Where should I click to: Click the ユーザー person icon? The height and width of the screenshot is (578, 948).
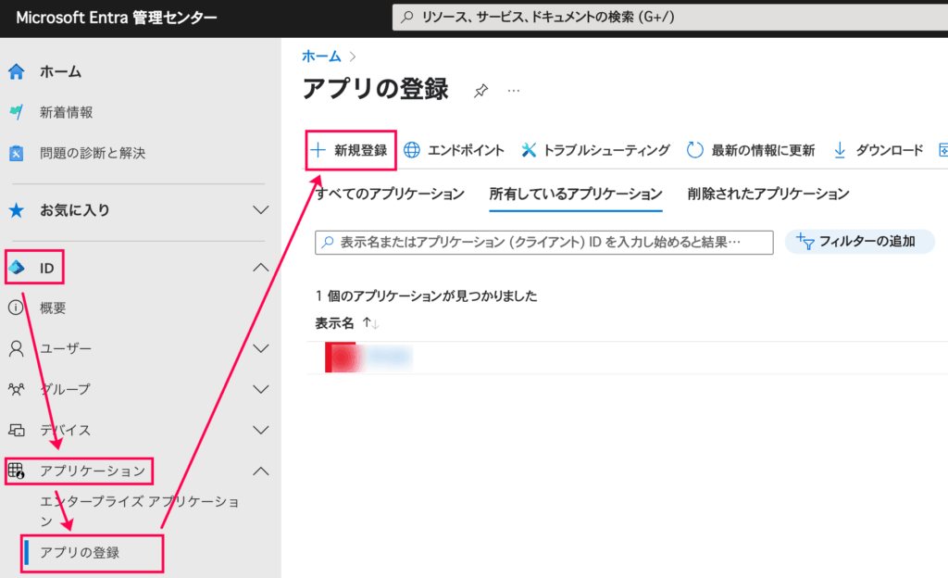(17, 349)
